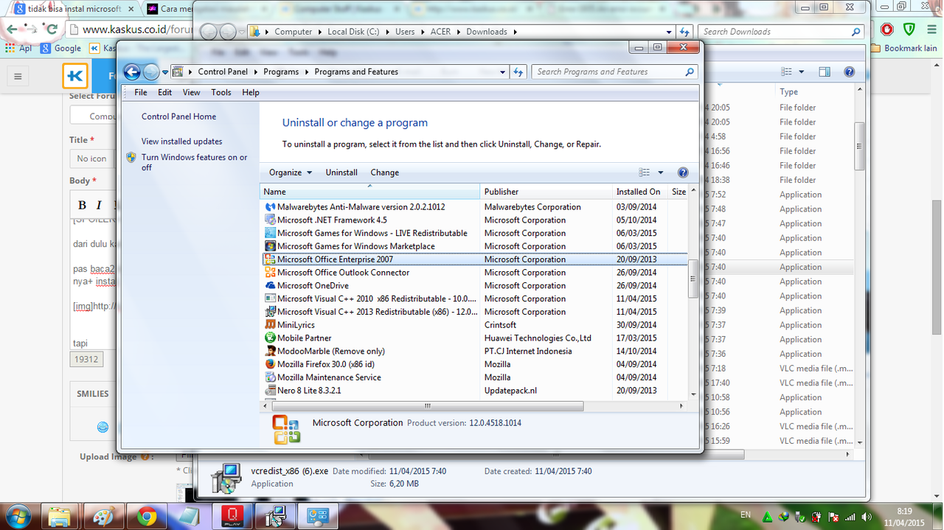Click Microsoft Games for Windows Marketplace icon

point(270,246)
